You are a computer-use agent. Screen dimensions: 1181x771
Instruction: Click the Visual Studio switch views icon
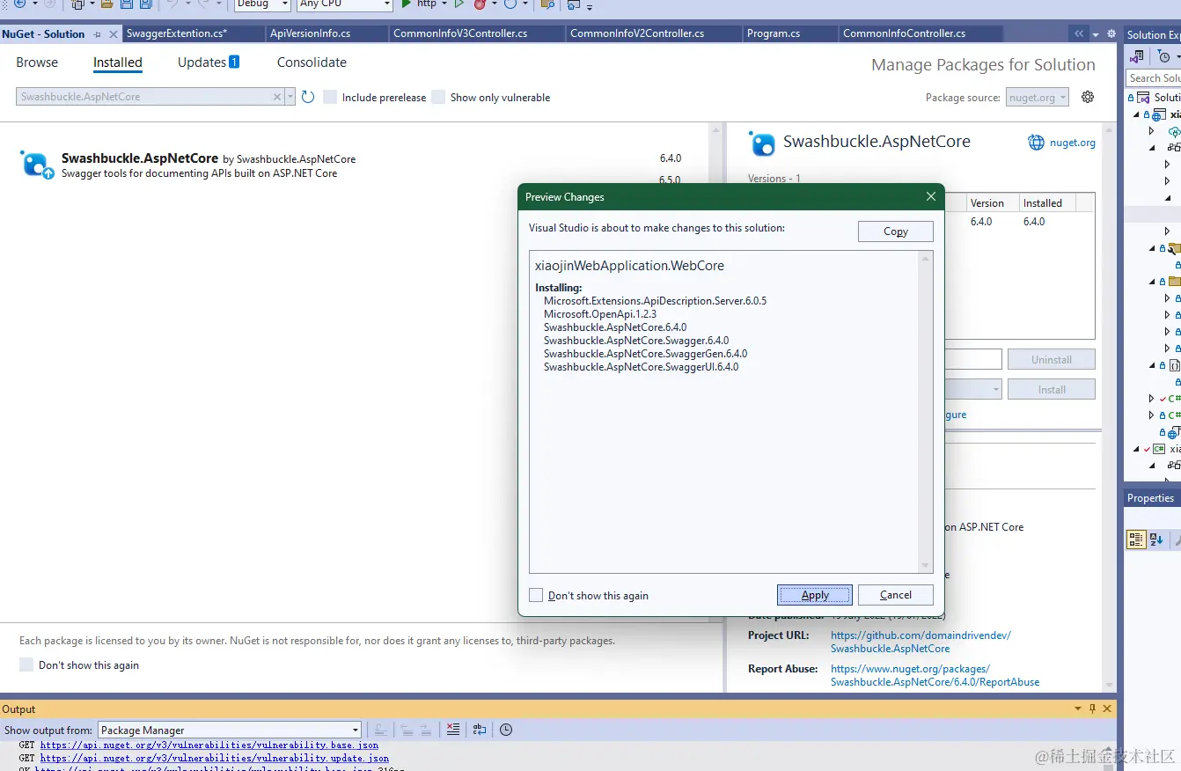pos(1137,56)
